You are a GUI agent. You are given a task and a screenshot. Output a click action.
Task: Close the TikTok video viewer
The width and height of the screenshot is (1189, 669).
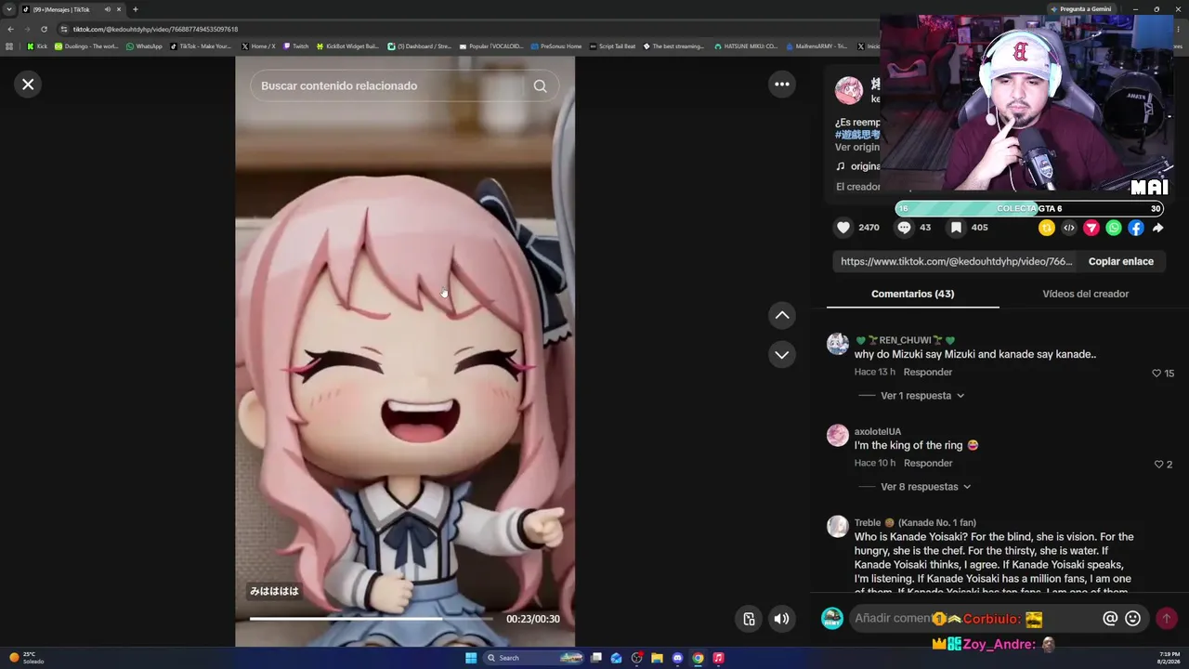[x=28, y=85]
